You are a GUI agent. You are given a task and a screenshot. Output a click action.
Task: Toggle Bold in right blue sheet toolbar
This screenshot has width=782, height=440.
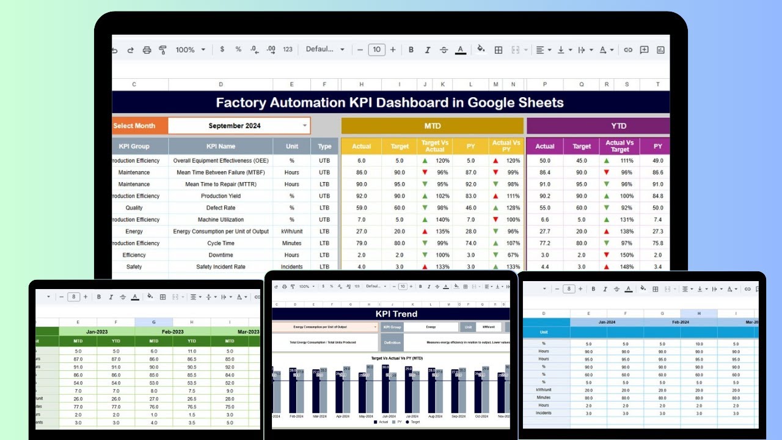(593, 289)
